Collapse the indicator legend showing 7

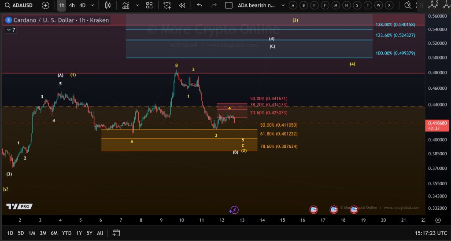coord(11,30)
